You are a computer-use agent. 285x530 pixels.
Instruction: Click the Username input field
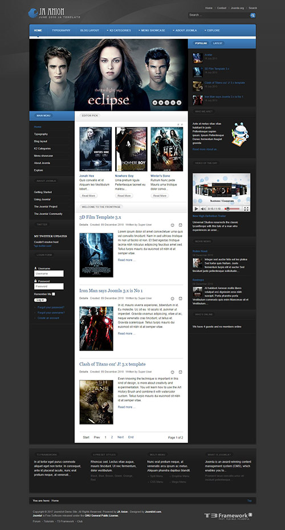tap(48, 273)
